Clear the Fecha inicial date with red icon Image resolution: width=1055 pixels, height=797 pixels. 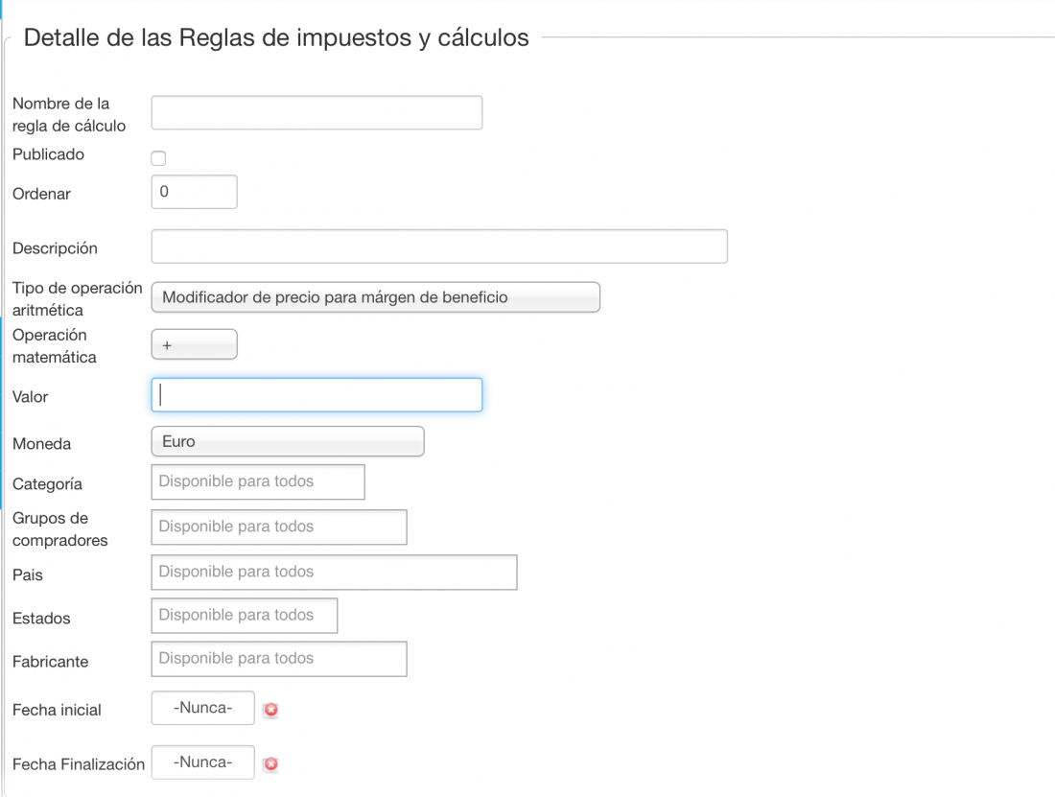[x=271, y=710]
